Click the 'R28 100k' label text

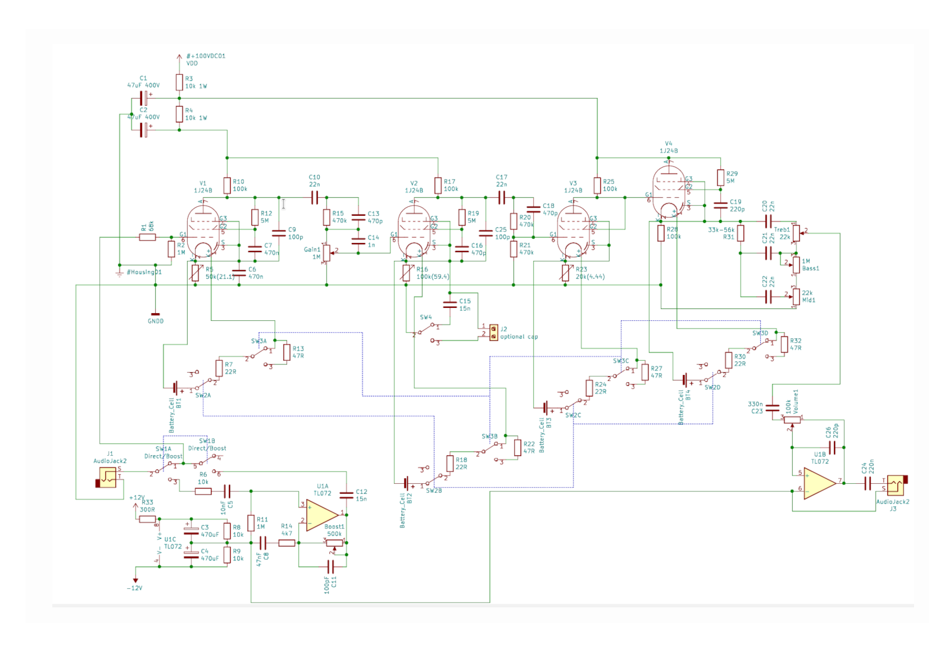click(x=673, y=233)
